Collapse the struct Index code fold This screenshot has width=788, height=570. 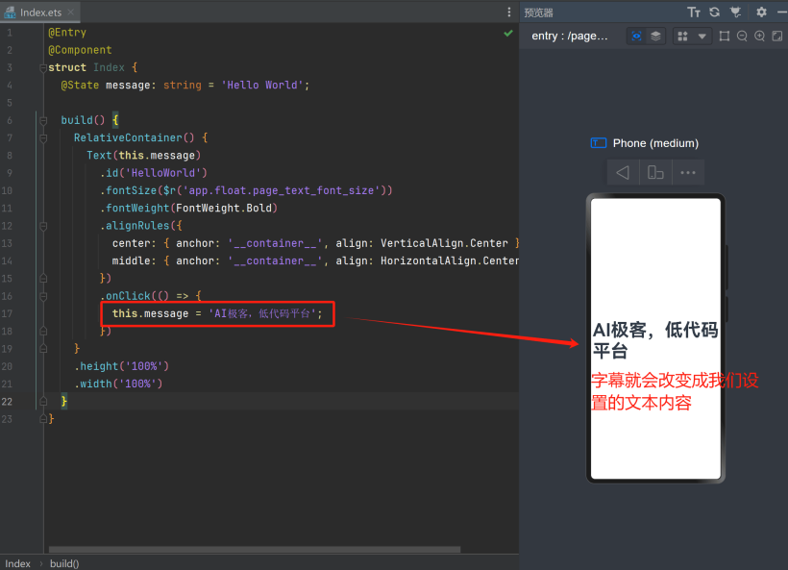tap(42, 67)
